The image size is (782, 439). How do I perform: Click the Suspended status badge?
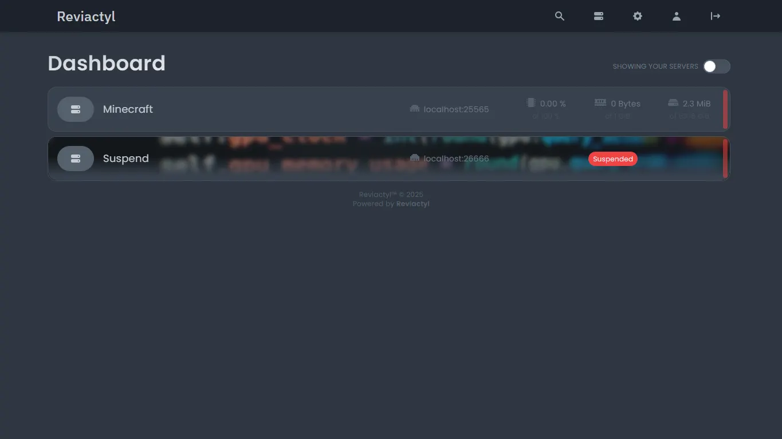[612, 159]
